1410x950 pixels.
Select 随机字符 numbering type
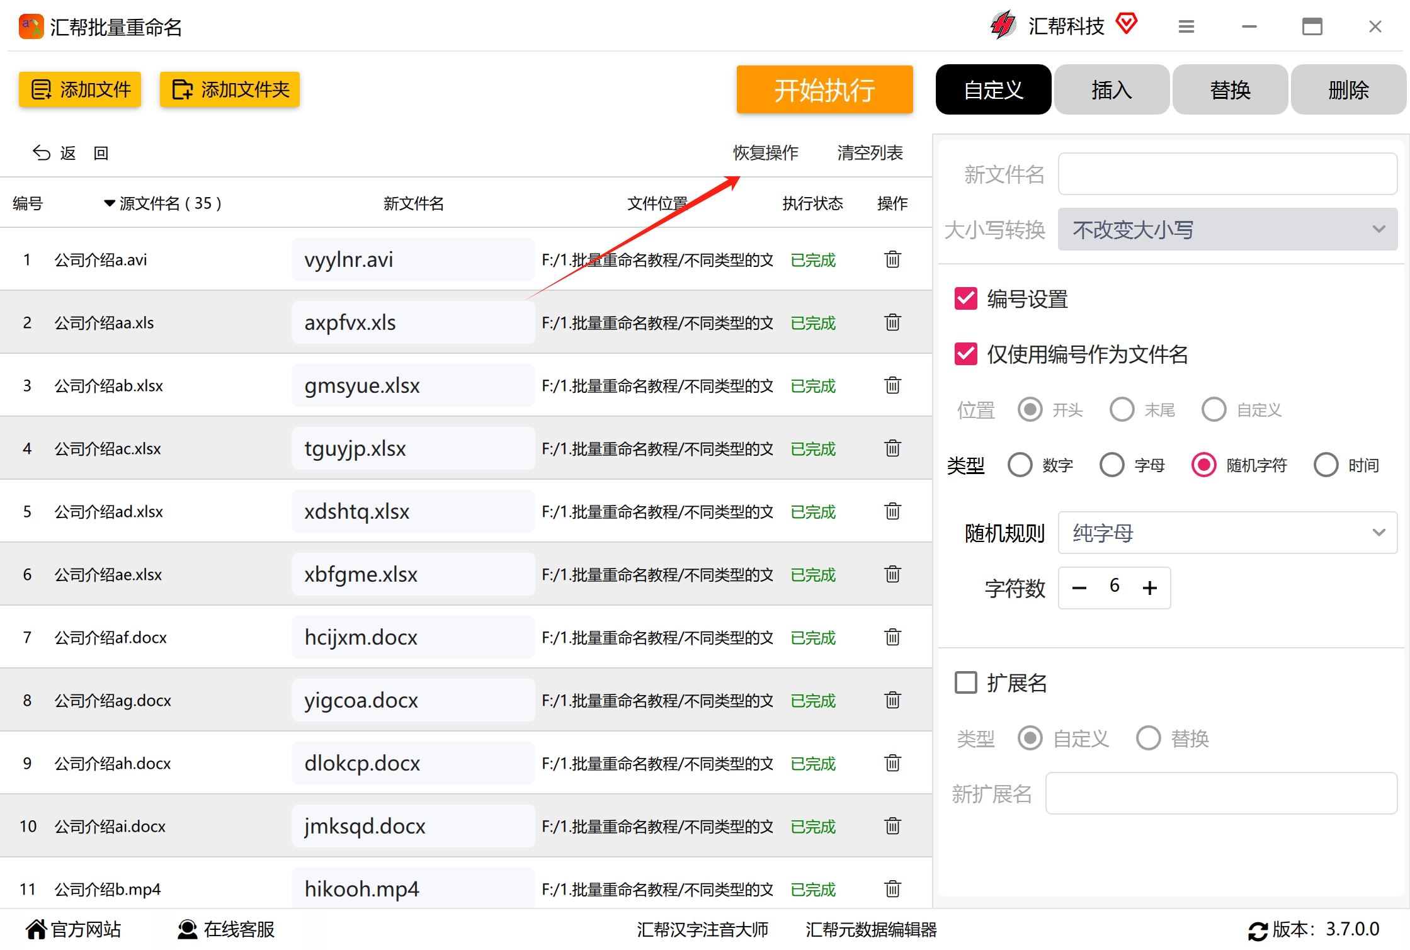pos(1204,465)
